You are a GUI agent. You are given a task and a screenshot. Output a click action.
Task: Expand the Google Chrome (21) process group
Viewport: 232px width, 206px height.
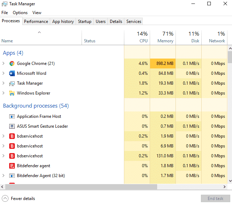4,63
